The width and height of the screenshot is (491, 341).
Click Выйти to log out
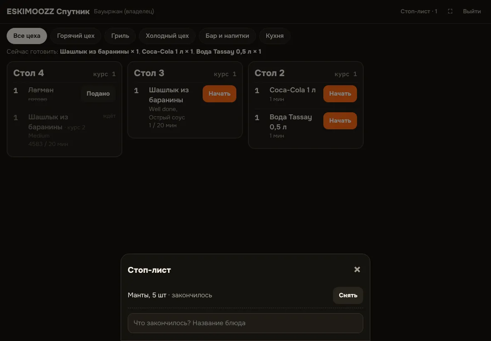(x=471, y=11)
